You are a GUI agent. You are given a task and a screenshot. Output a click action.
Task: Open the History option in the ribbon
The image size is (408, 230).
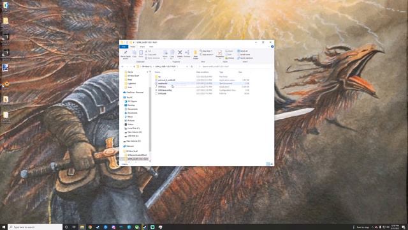(x=229, y=58)
